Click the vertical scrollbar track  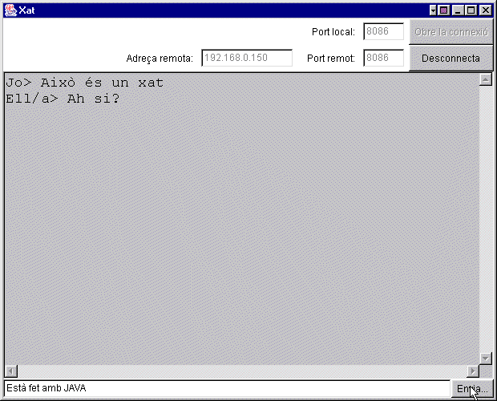click(486, 219)
